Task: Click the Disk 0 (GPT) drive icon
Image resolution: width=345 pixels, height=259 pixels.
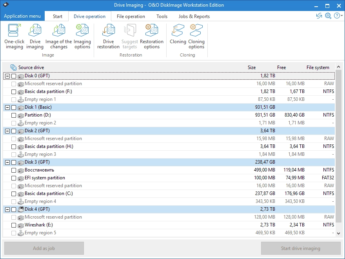Action: 21,76
